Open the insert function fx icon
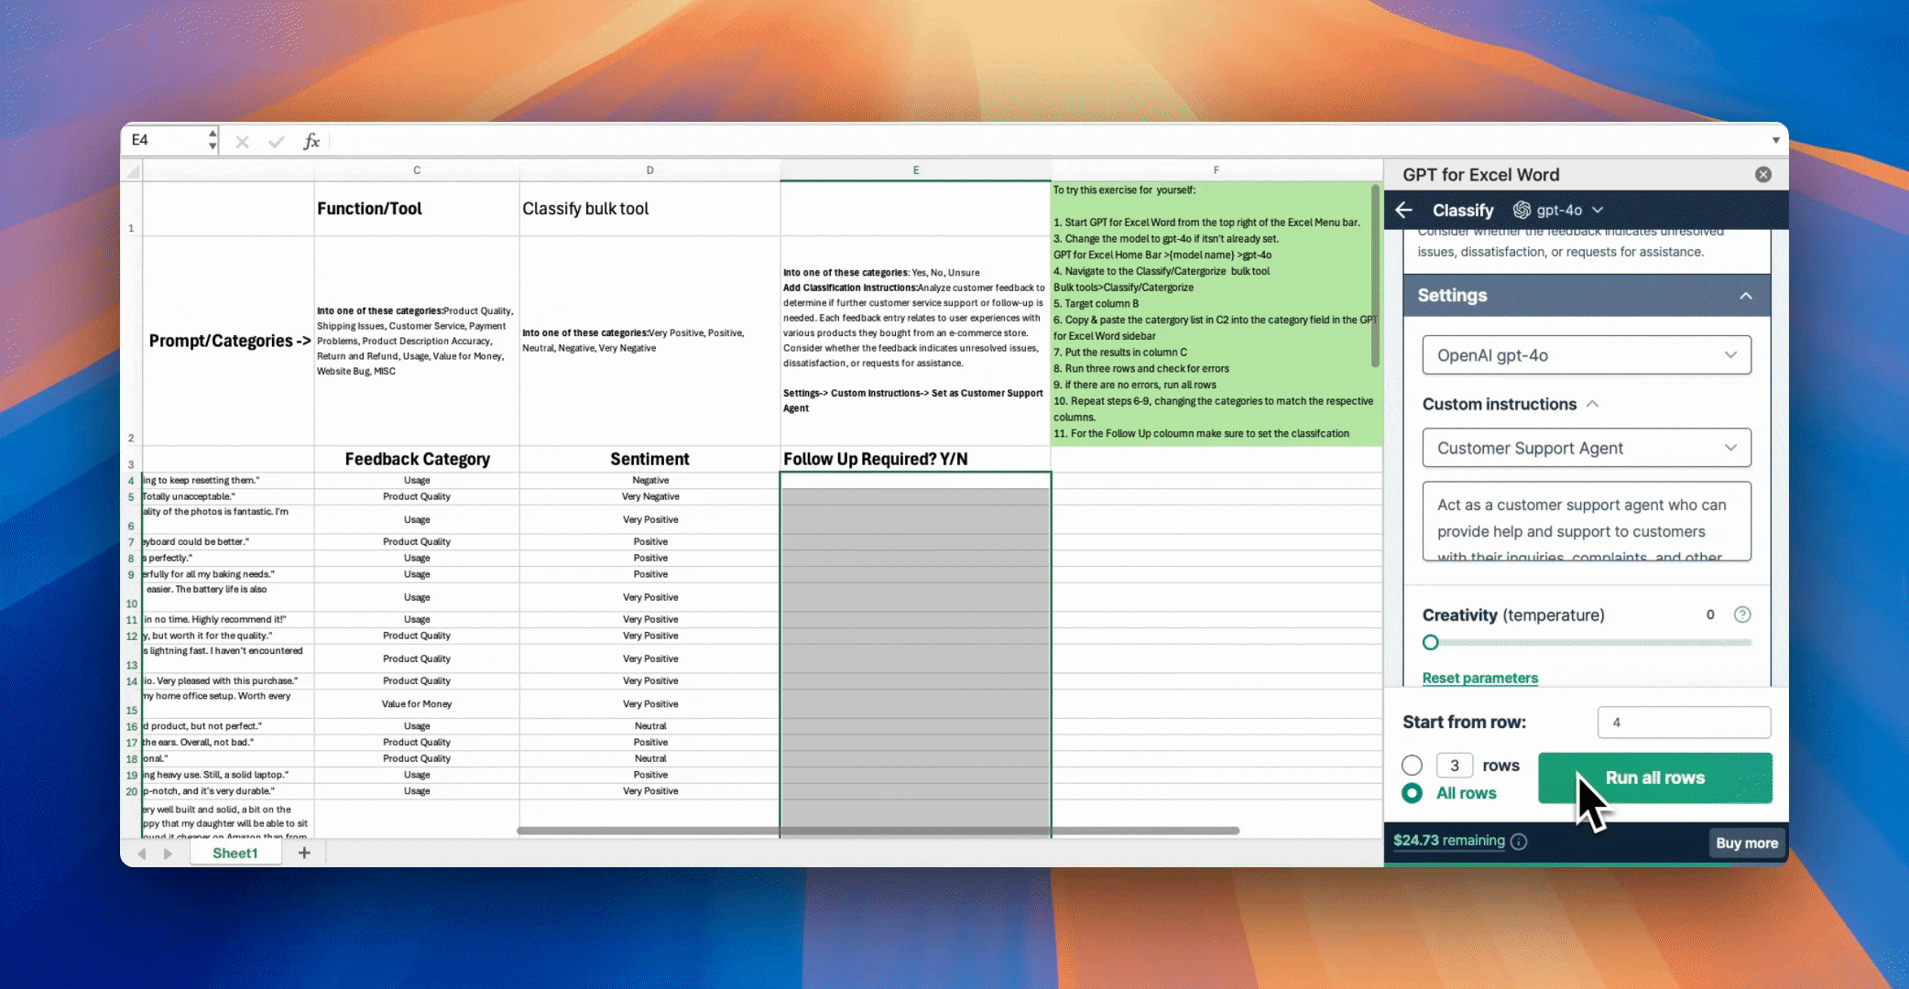1909x989 pixels. point(311,141)
